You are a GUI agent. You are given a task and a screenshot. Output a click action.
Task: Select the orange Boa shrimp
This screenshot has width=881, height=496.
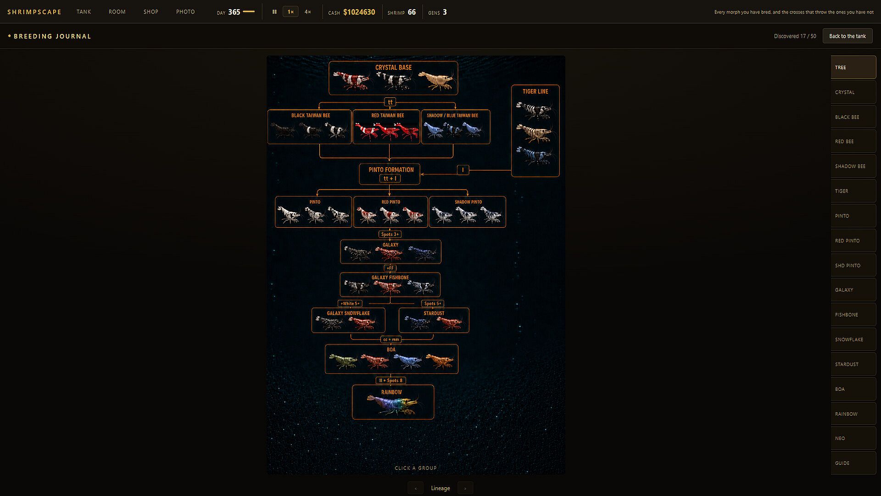click(440, 361)
